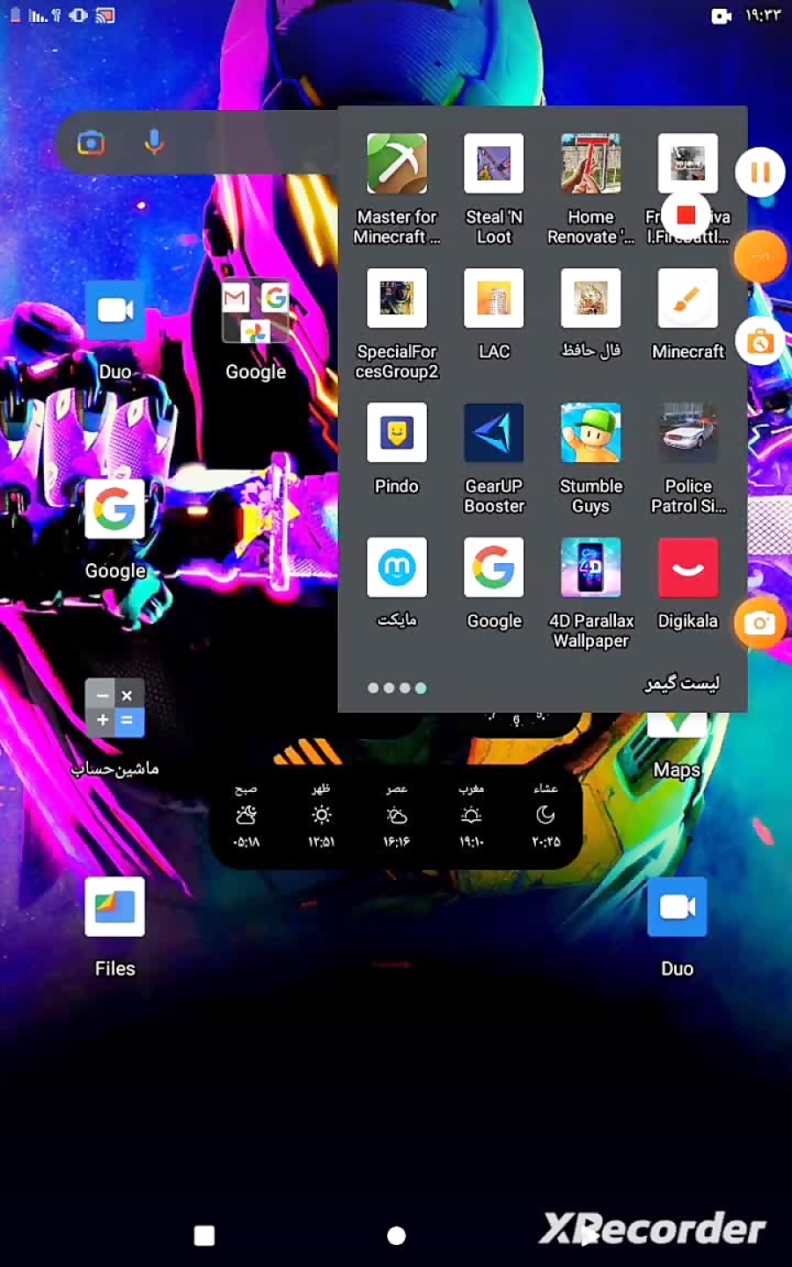The height and width of the screenshot is (1267, 792).
Task: Open the Google apps folder on home screen
Action: [255, 311]
